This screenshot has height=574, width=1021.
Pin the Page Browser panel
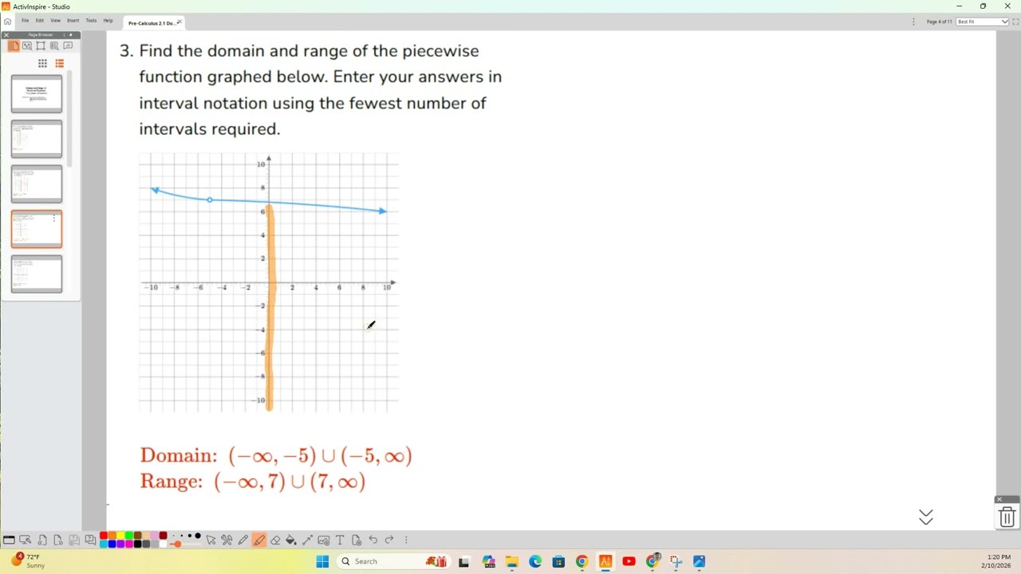point(71,35)
